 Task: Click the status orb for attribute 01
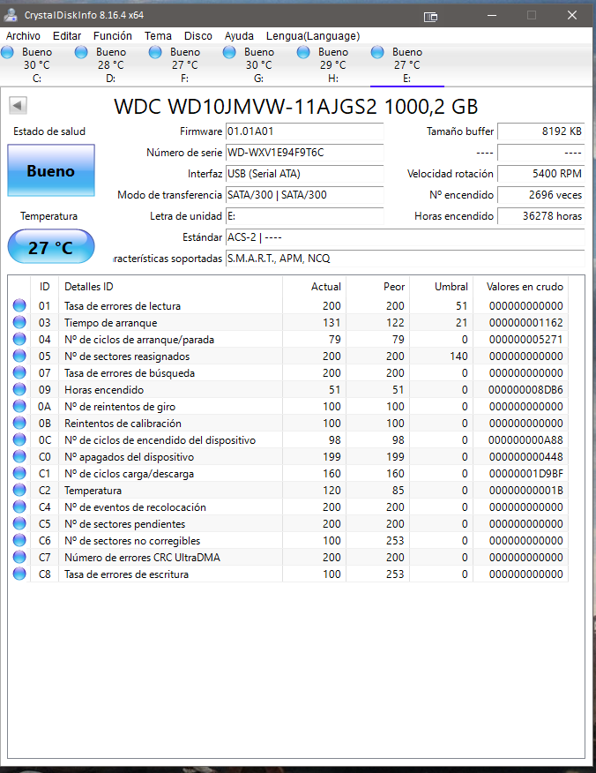pos(19,305)
